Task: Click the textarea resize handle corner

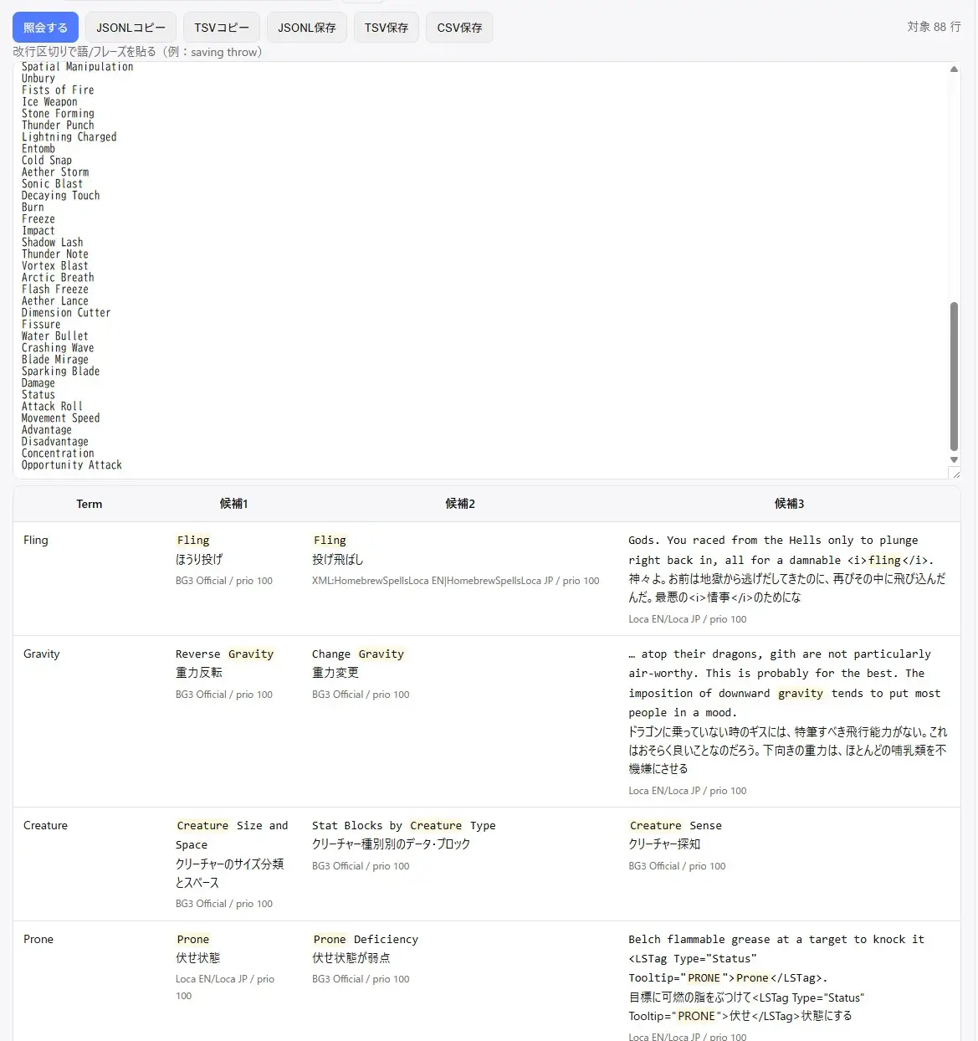Action: 955,473
